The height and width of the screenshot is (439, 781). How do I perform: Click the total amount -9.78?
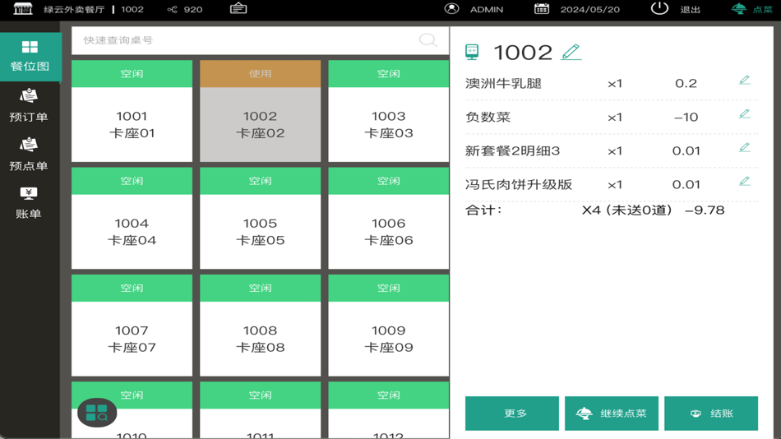coord(705,210)
